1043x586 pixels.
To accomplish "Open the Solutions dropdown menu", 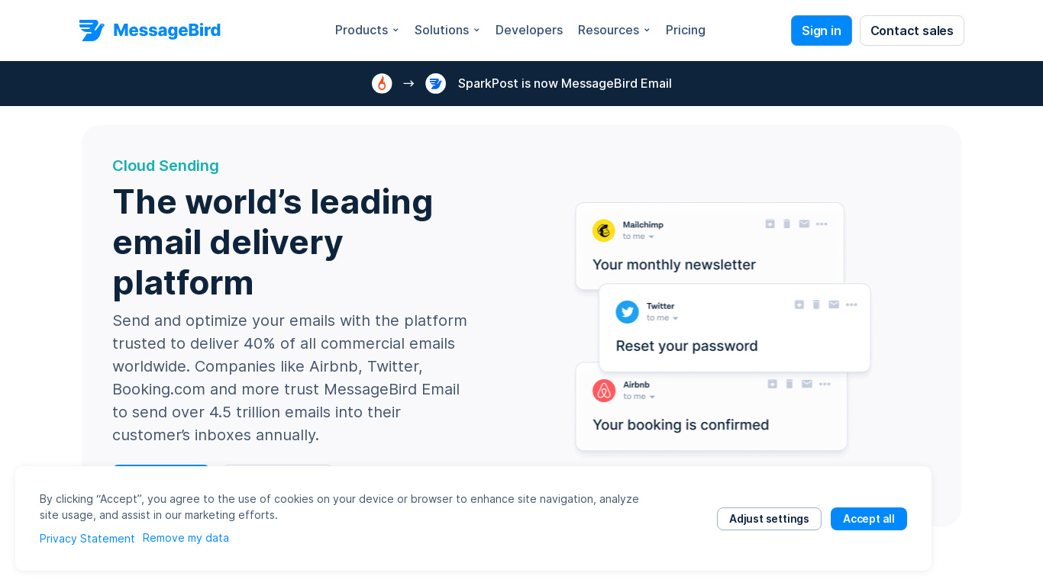I will pos(447,31).
